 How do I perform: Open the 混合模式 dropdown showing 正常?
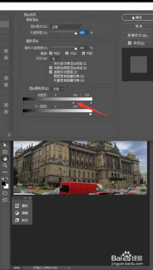tap(66, 27)
